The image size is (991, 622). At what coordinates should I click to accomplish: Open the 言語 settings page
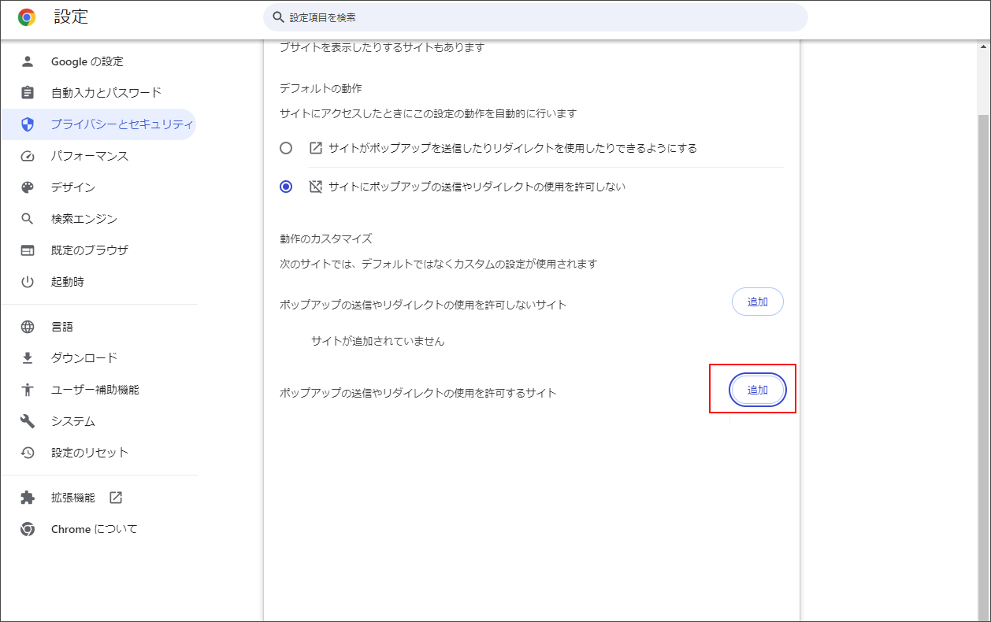click(62, 326)
